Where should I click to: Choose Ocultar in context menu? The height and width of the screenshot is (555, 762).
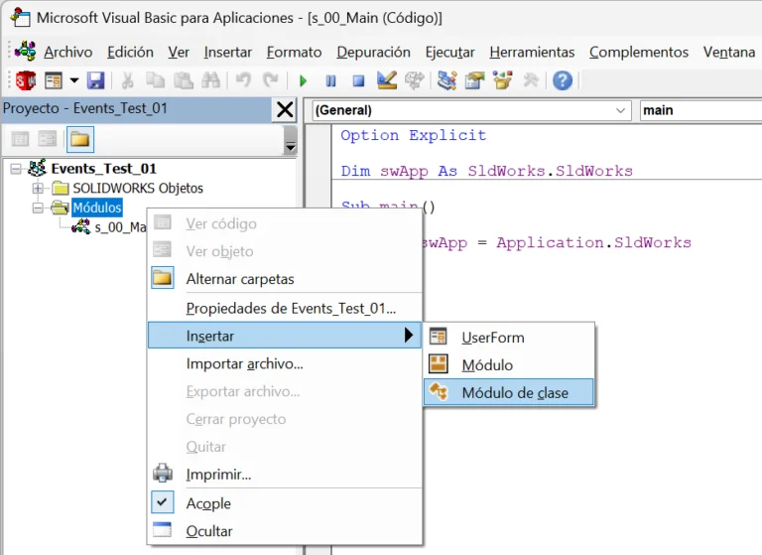285,531
